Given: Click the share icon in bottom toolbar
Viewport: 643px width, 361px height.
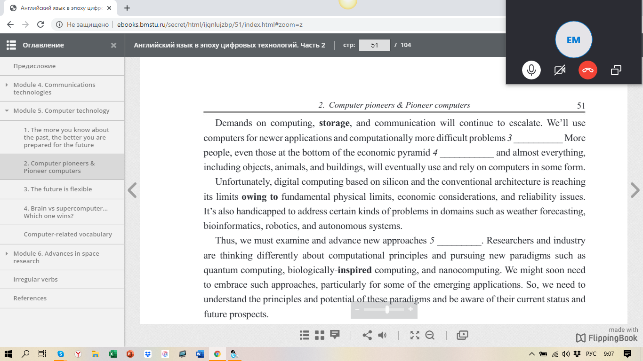Looking at the screenshot, I should [x=367, y=335].
